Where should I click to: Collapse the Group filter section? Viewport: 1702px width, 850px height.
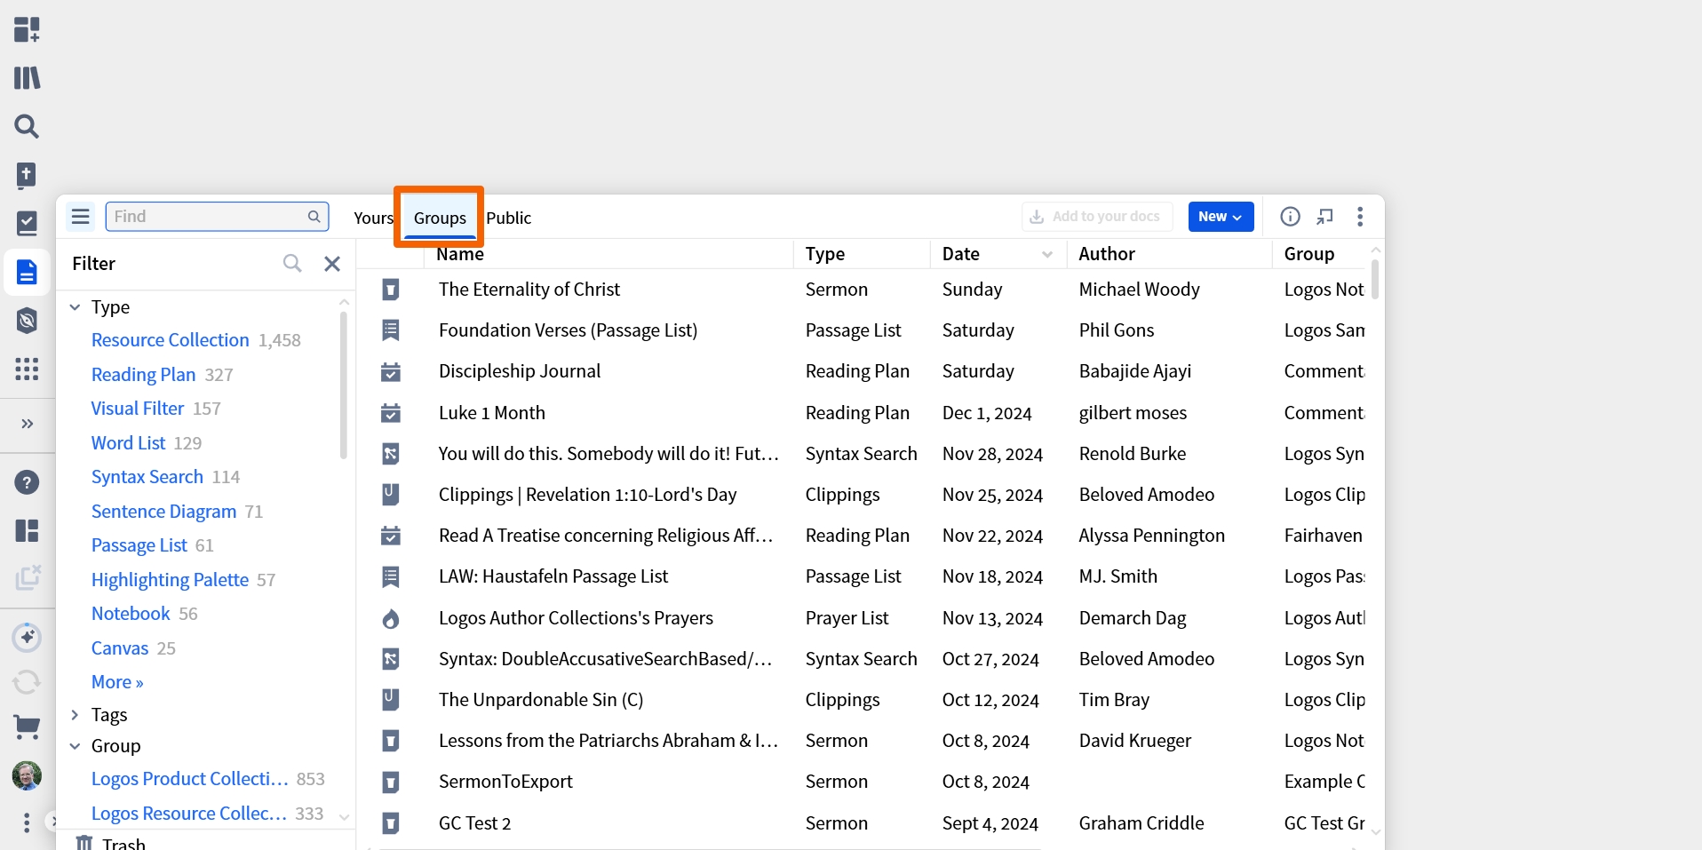pyautogui.click(x=76, y=746)
